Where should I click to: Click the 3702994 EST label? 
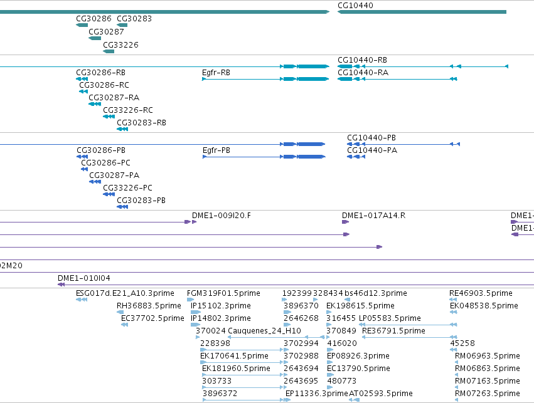tap(301, 343)
